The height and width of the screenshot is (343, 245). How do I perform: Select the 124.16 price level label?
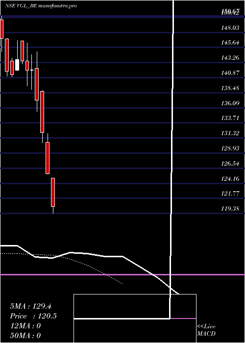[230, 179]
